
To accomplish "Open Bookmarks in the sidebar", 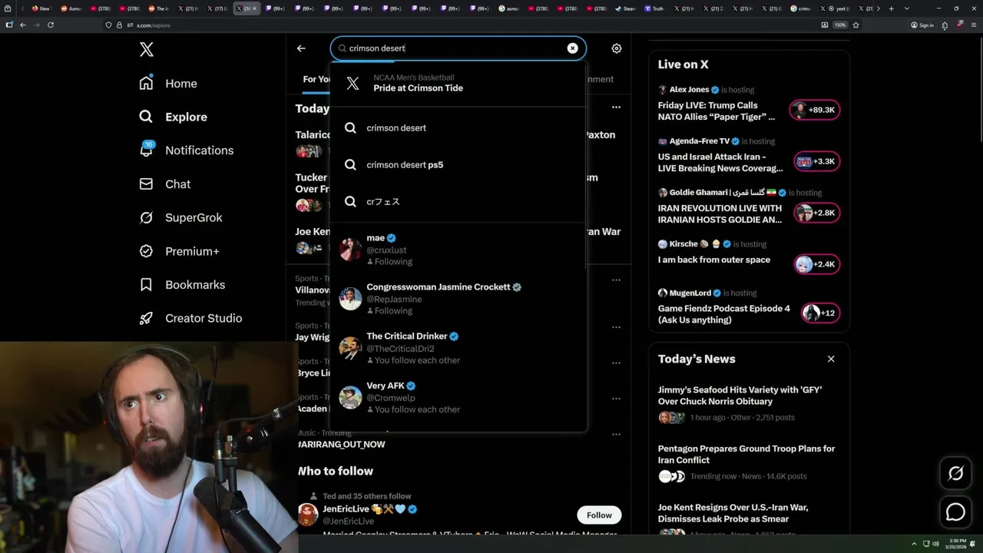I will 182,284.
